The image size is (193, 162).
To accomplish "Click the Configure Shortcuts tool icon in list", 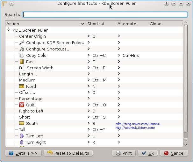I will coord(22,49).
